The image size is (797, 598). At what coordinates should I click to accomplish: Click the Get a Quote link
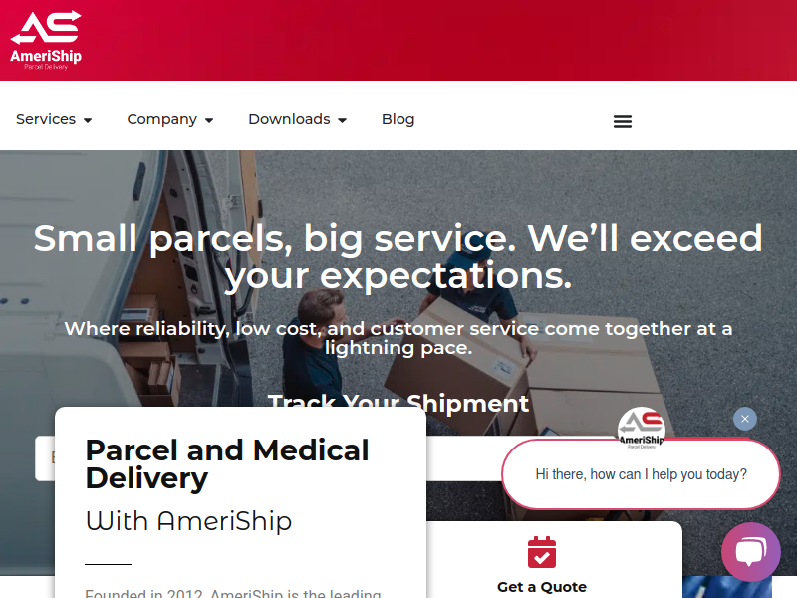[x=541, y=587]
